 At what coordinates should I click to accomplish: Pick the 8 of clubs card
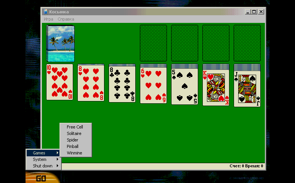coord(122,84)
